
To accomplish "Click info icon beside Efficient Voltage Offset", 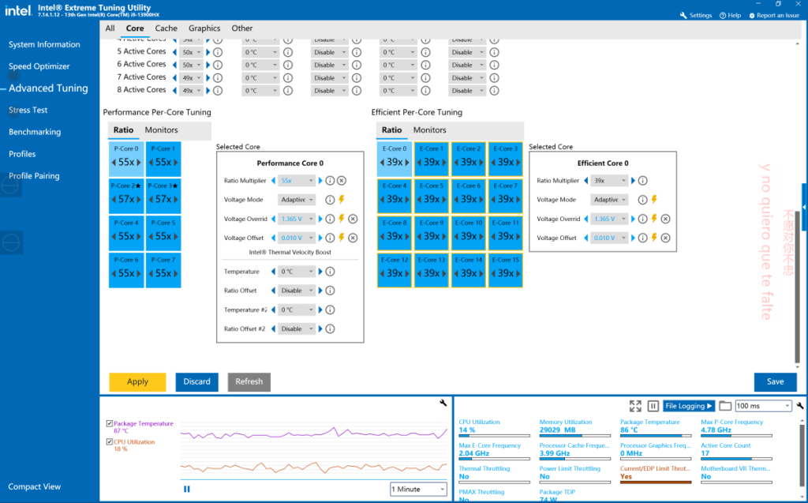I will click(642, 238).
